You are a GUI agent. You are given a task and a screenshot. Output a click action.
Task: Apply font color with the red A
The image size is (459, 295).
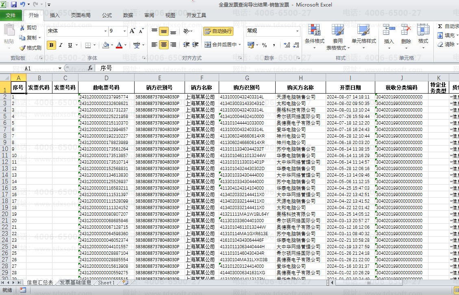click(x=119, y=45)
